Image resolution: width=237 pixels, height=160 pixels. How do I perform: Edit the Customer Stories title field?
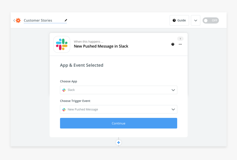click(45, 20)
